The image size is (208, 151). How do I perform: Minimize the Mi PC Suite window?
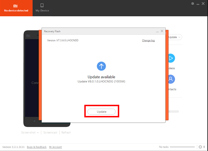(x=198, y=4)
